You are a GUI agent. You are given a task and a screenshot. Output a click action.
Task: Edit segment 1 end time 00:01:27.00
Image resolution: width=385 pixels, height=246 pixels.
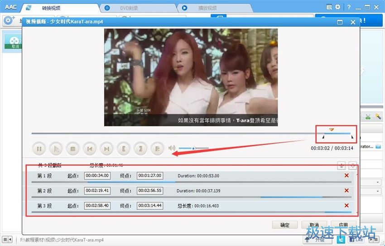(150, 175)
